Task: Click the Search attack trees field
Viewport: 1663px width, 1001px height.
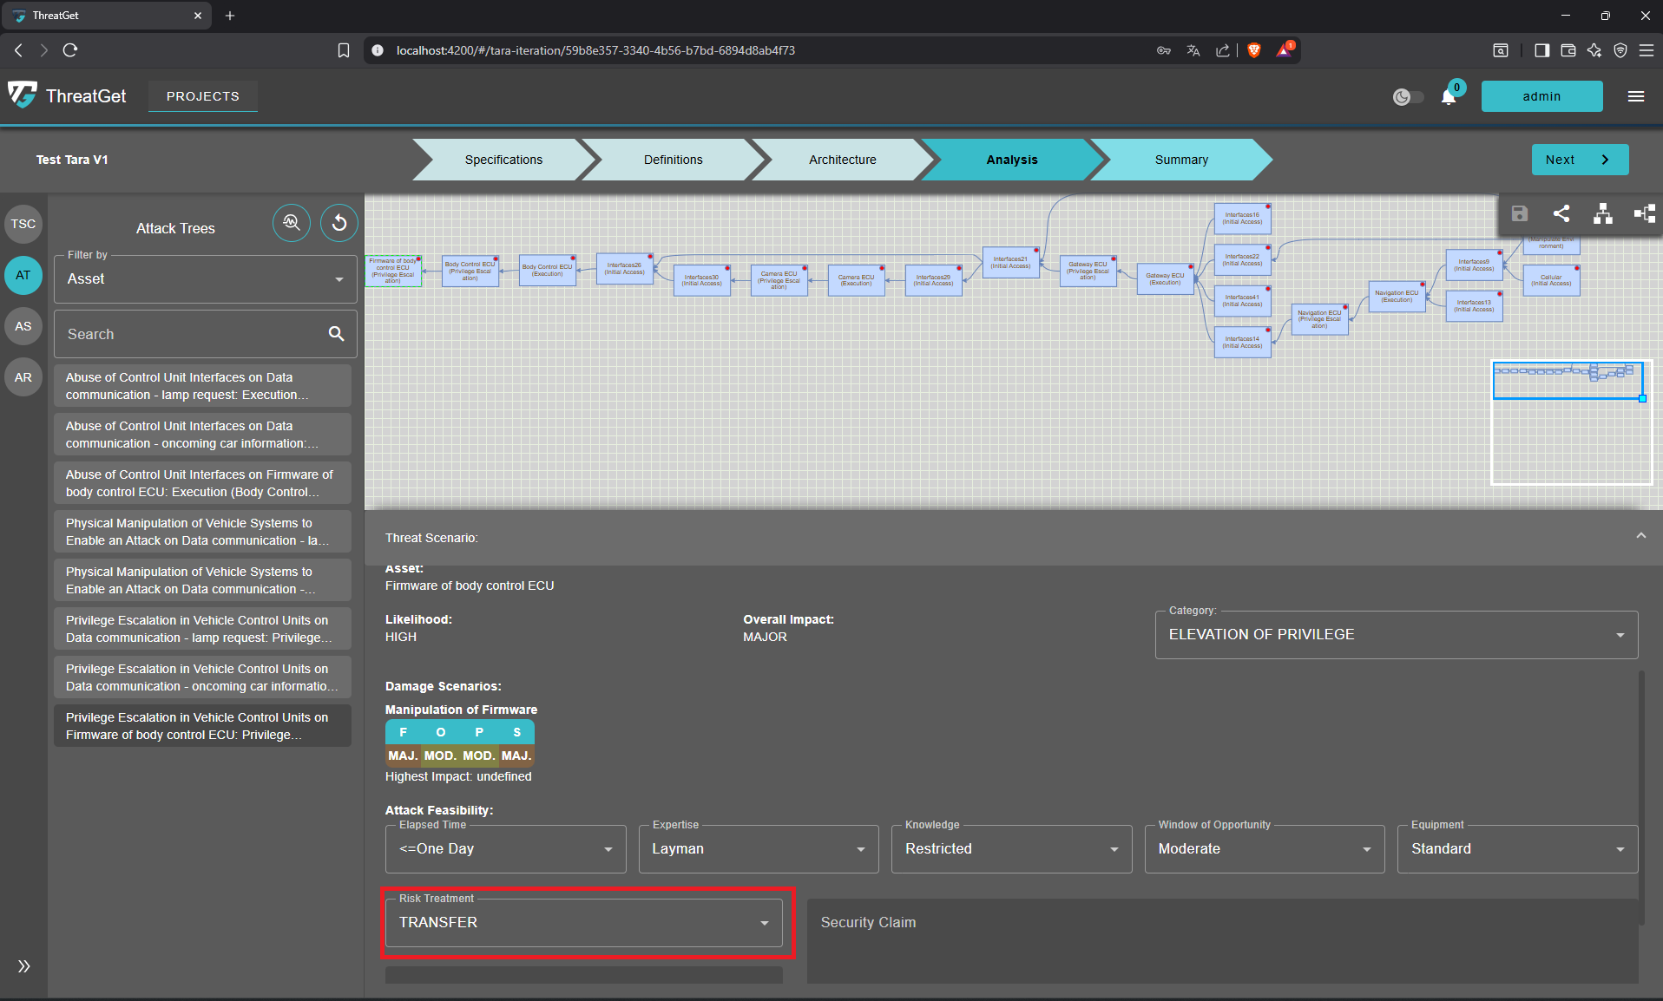Action: (191, 334)
